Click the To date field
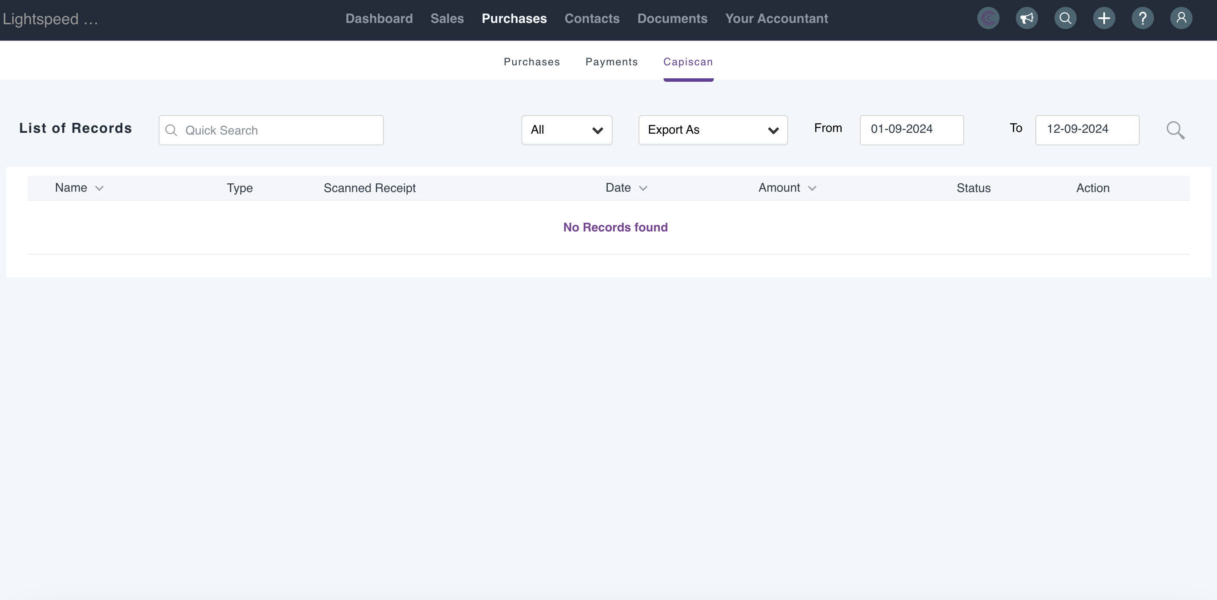 coord(1086,129)
